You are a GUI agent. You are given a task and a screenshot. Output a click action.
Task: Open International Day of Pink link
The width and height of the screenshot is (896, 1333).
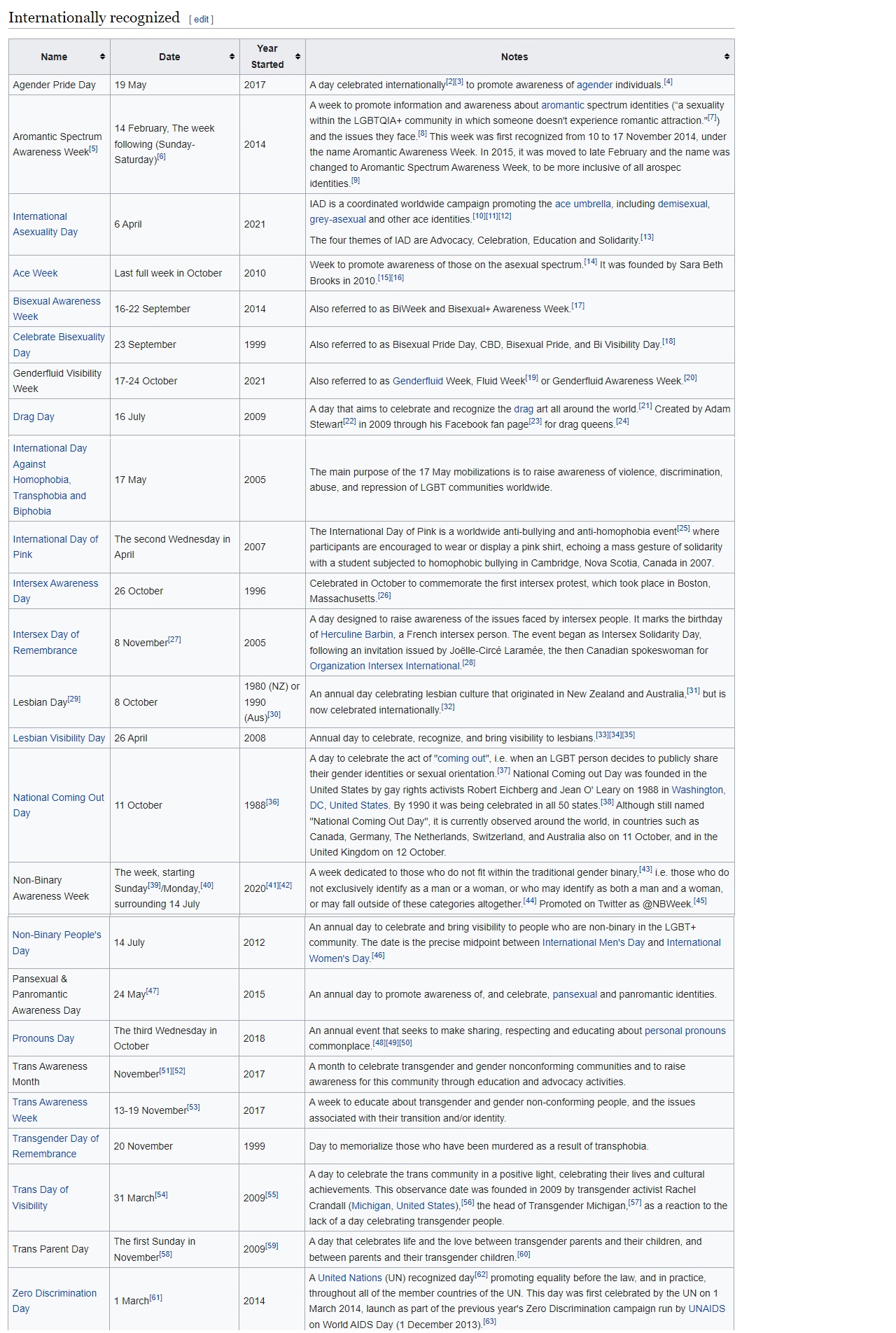click(55, 547)
